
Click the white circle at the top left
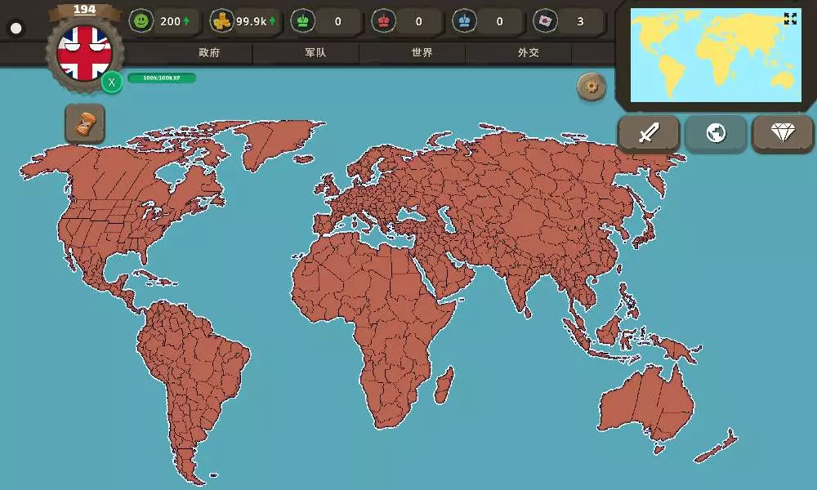click(16, 28)
